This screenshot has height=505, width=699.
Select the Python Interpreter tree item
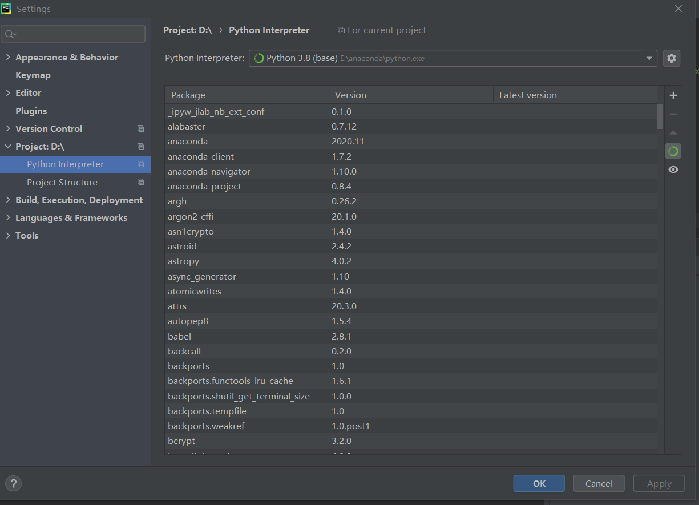pos(75,164)
